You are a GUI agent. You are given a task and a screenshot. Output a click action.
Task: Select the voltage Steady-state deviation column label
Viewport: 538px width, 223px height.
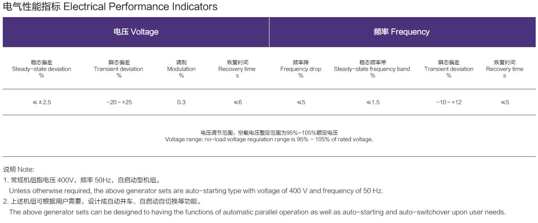(x=42, y=69)
